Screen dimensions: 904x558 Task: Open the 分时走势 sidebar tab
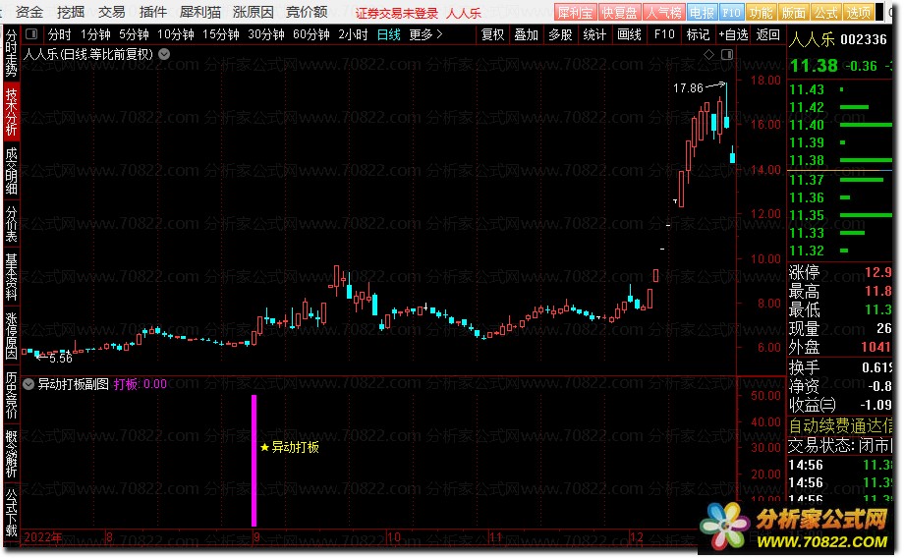(x=11, y=54)
